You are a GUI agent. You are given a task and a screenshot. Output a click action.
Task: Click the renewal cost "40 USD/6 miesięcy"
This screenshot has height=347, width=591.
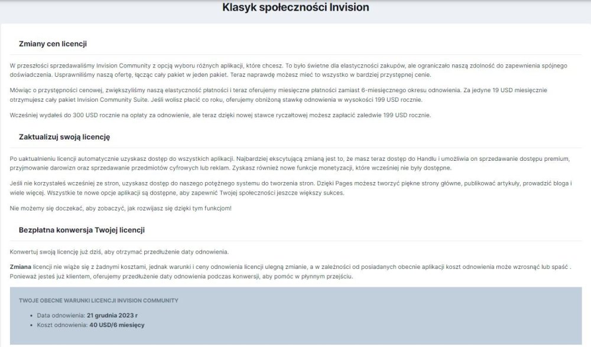point(117,325)
